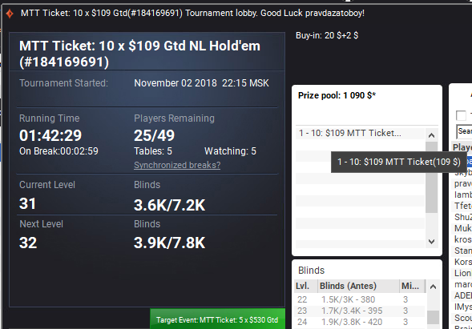Click the Blinds table scrollbar thumb

coord(433,317)
